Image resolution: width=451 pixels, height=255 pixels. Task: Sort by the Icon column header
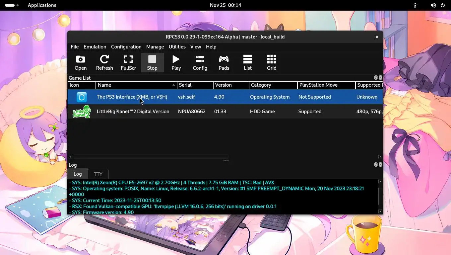pyautogui.click(x=82, y=85)
